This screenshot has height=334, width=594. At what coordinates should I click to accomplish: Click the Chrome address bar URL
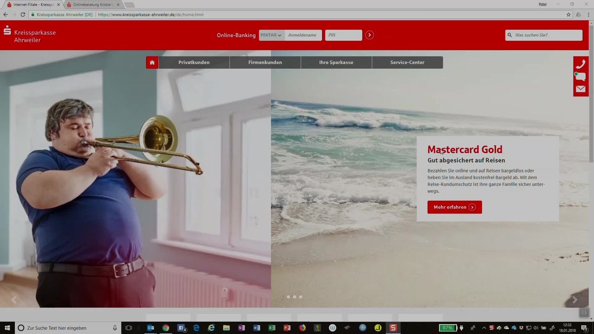(x=151, y=14)
